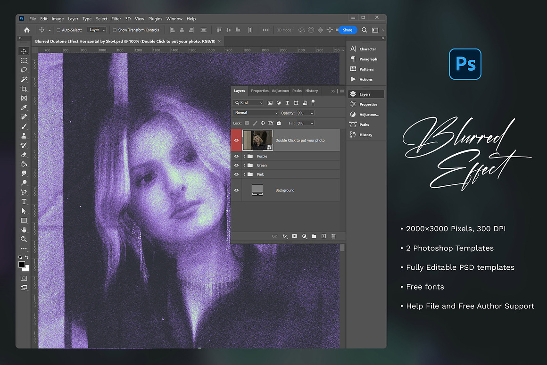The height and width of the screenshot is (365, 547).
Task: Enable the Auto-Select checkbox
Action: tap(58, 30)
